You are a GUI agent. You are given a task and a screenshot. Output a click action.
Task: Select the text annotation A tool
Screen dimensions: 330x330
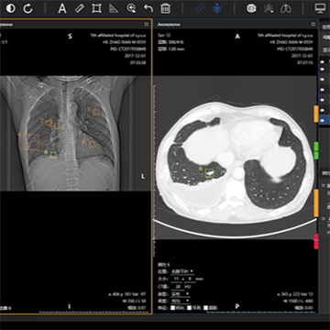point(62,8)
